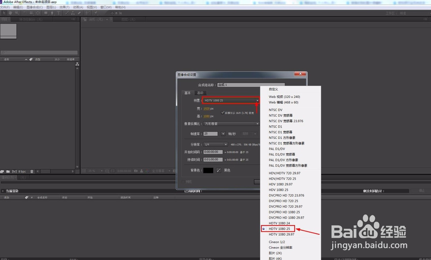The height and width of the screenshot is (260, 431).
Task: Open the viewer 全分辨率 resolution dropdown
Action: point(161,171)
